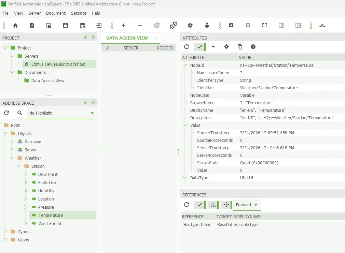345x253 pixels.
Task: Click the user identity person icon
Action: pyautogui.click(x=207, y=26)
